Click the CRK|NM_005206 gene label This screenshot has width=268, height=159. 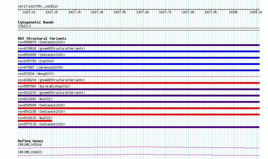click(30, 145)
